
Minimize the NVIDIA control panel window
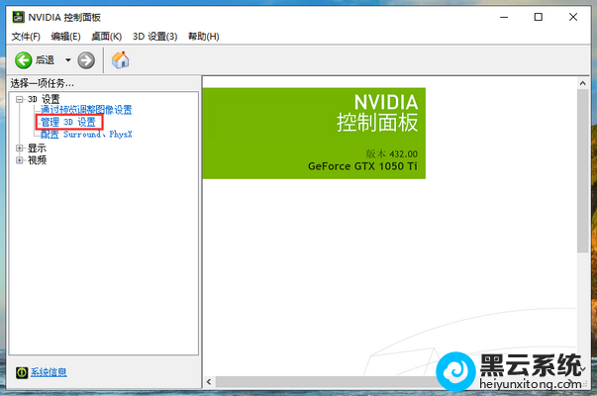(x=504, y=17)
